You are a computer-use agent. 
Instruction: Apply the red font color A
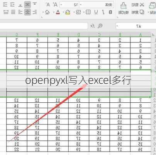coord(58,12)
